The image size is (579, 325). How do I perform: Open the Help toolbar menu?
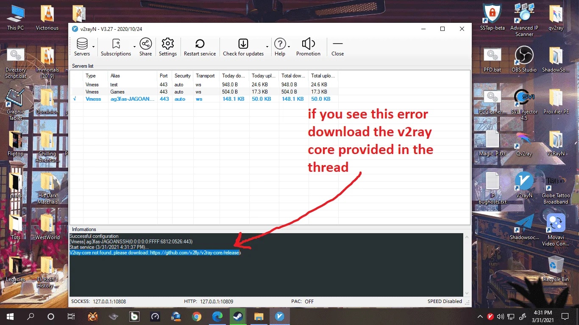click(280, 47)
